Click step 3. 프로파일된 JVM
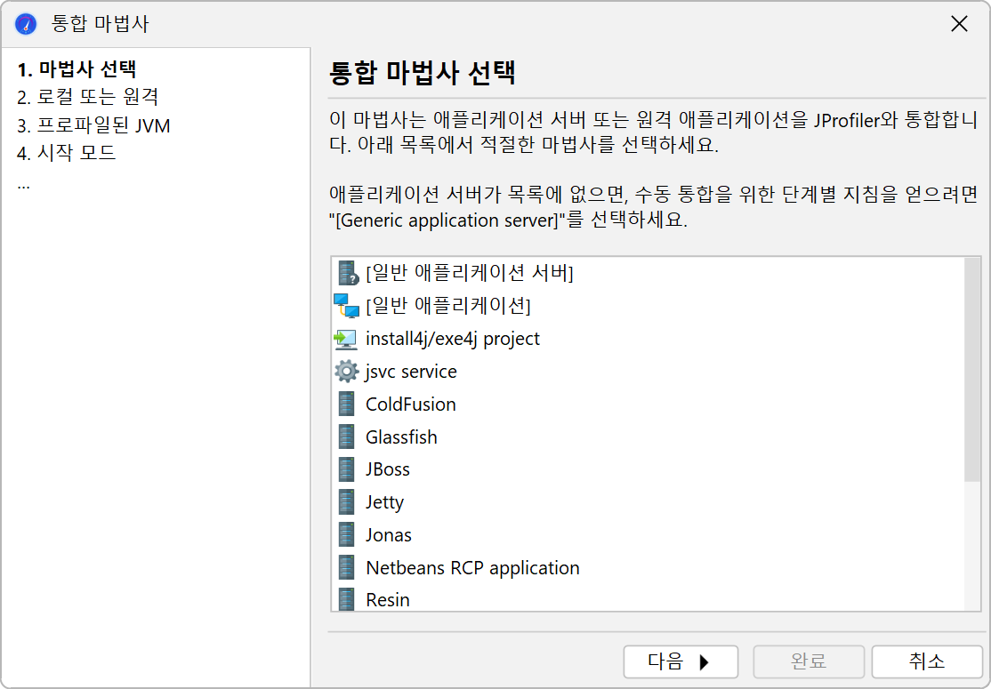The width and height of the screenshot is (991, 689). coord(93,125)
